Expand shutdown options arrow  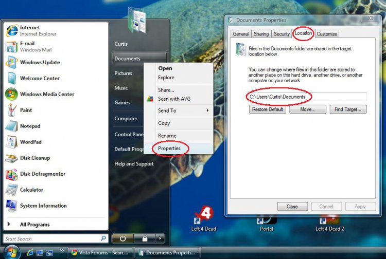click(160, 238)
